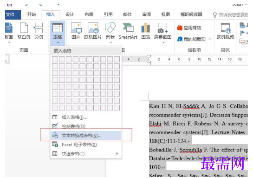Click the indent marker on the ruler
The height and width of the screenshot is (178, 253).
[x=149, y=60]
